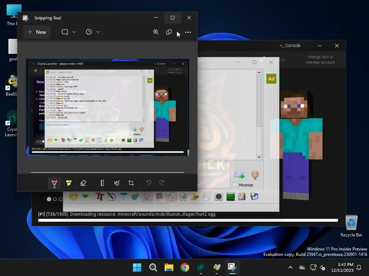Screen dimensions: 369x276
Task: Click the document with green arrow icon
Action: pos(183,196)
